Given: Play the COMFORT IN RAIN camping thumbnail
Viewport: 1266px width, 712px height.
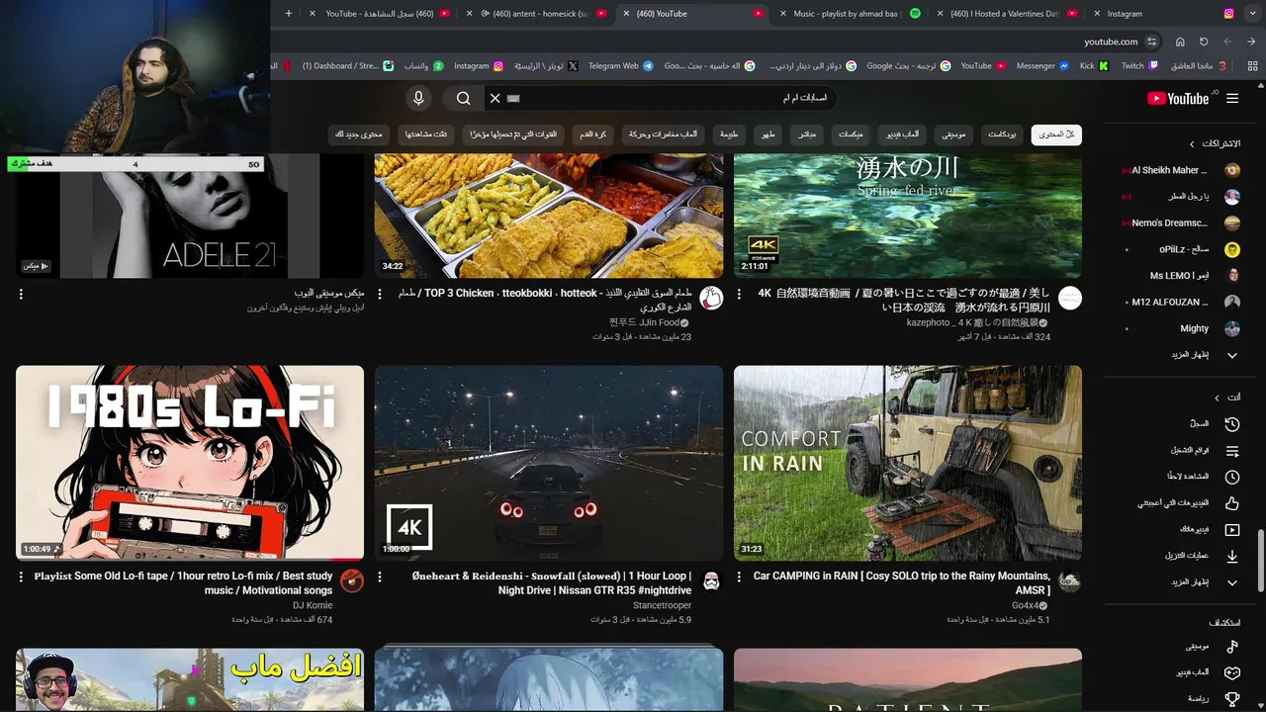Looking at the screenshot, I should pos(908,463).
